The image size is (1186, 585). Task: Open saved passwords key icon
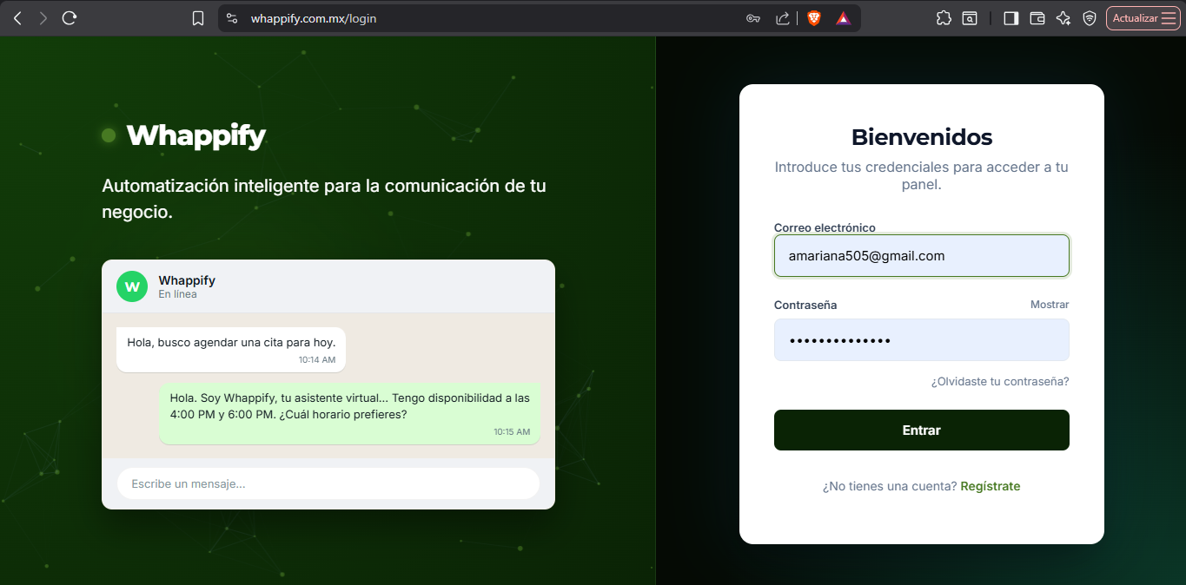pyautogui.click(x=753, y=18)
